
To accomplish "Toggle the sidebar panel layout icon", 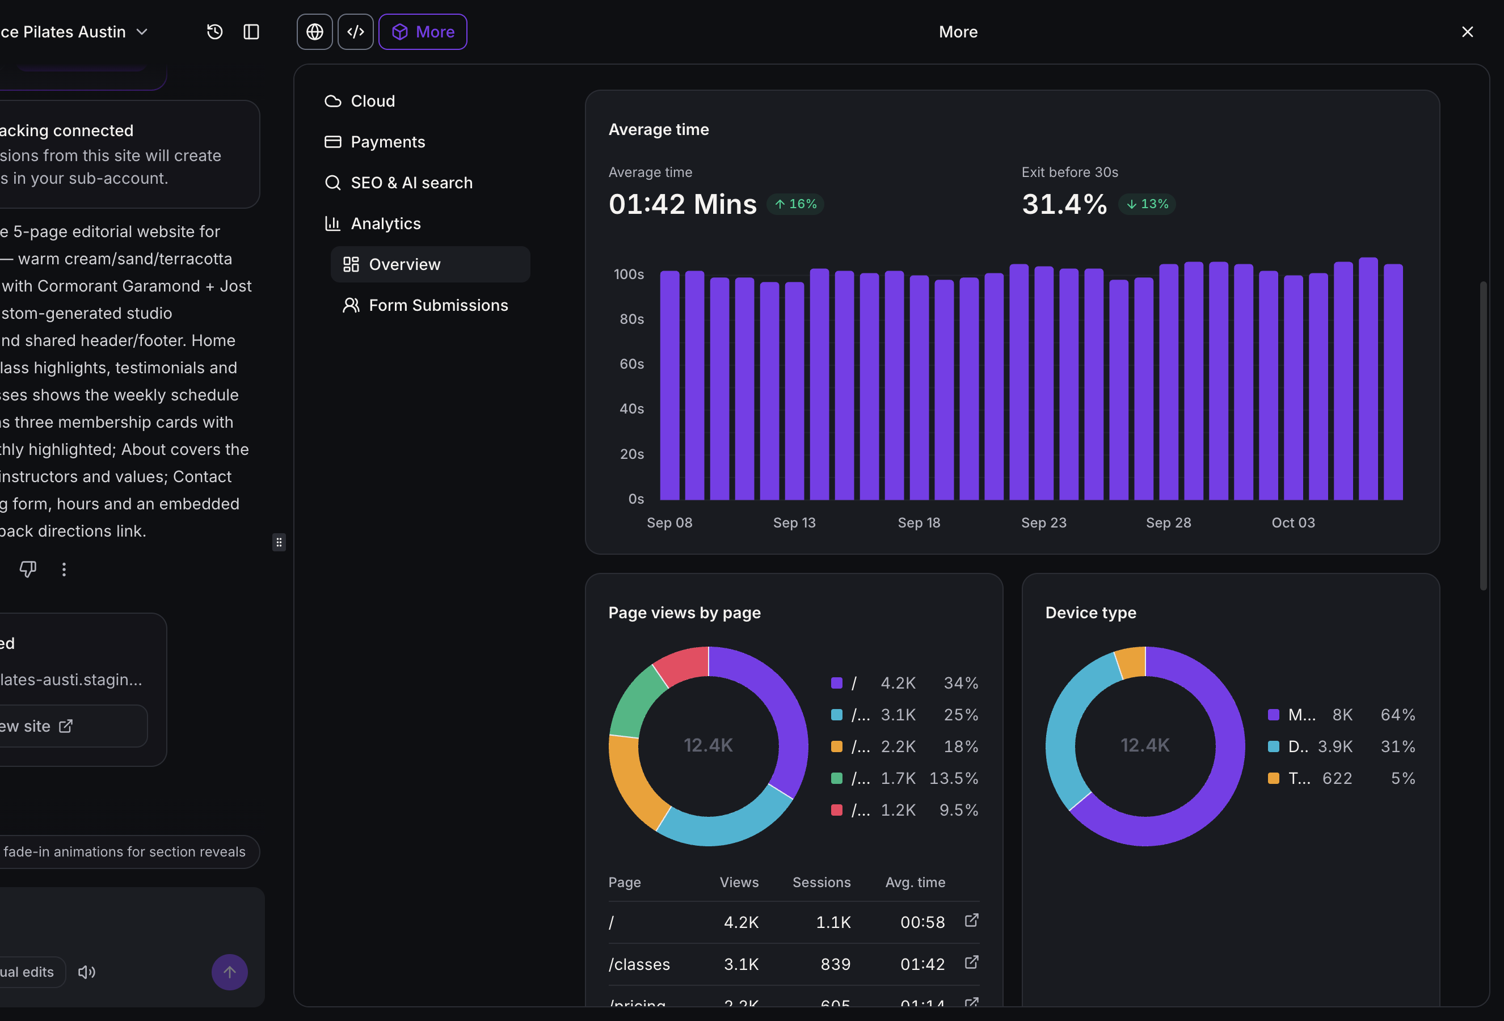I will tap(251, 32).
